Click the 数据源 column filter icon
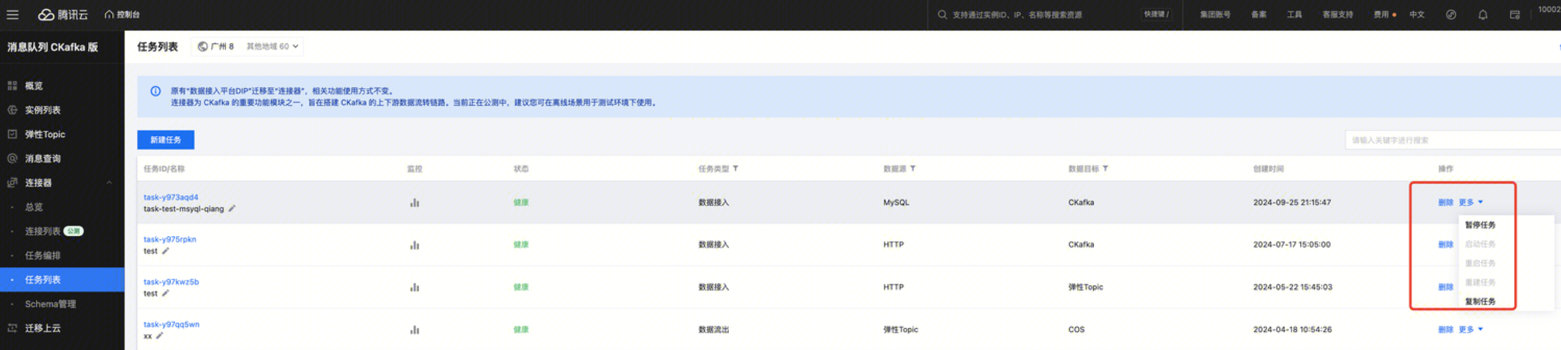Screen dimensions: 1561x350 pos(912,168)
